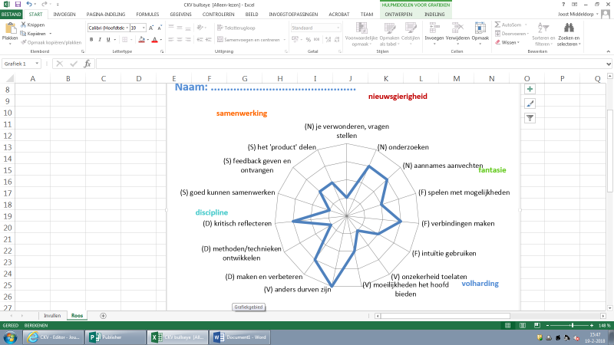Click the zoom out minus button
This screenshot has height=345, width=614.
click(x=547, y=325)
